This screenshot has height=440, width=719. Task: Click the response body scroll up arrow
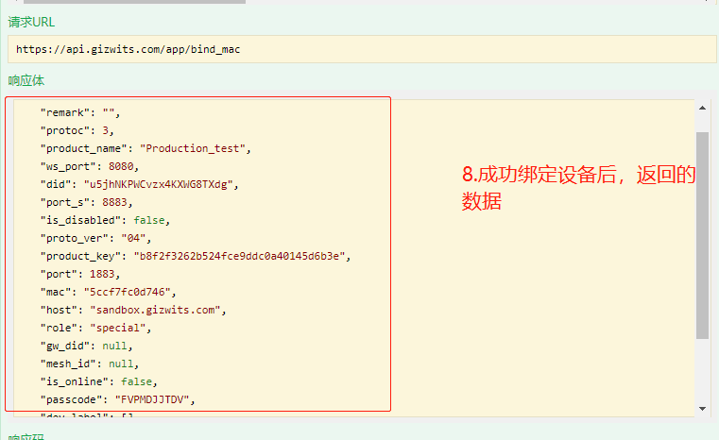click(702, 106)
